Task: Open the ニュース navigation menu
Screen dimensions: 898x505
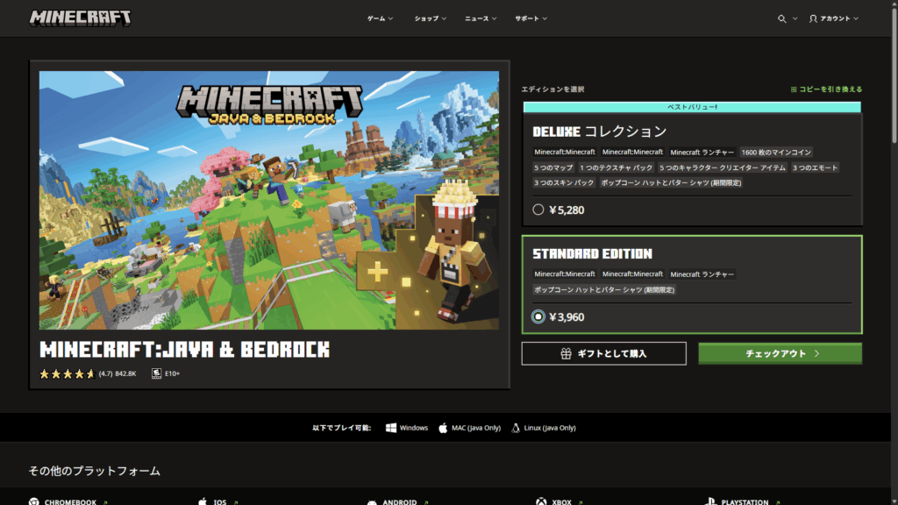Action: coord(481,19)
